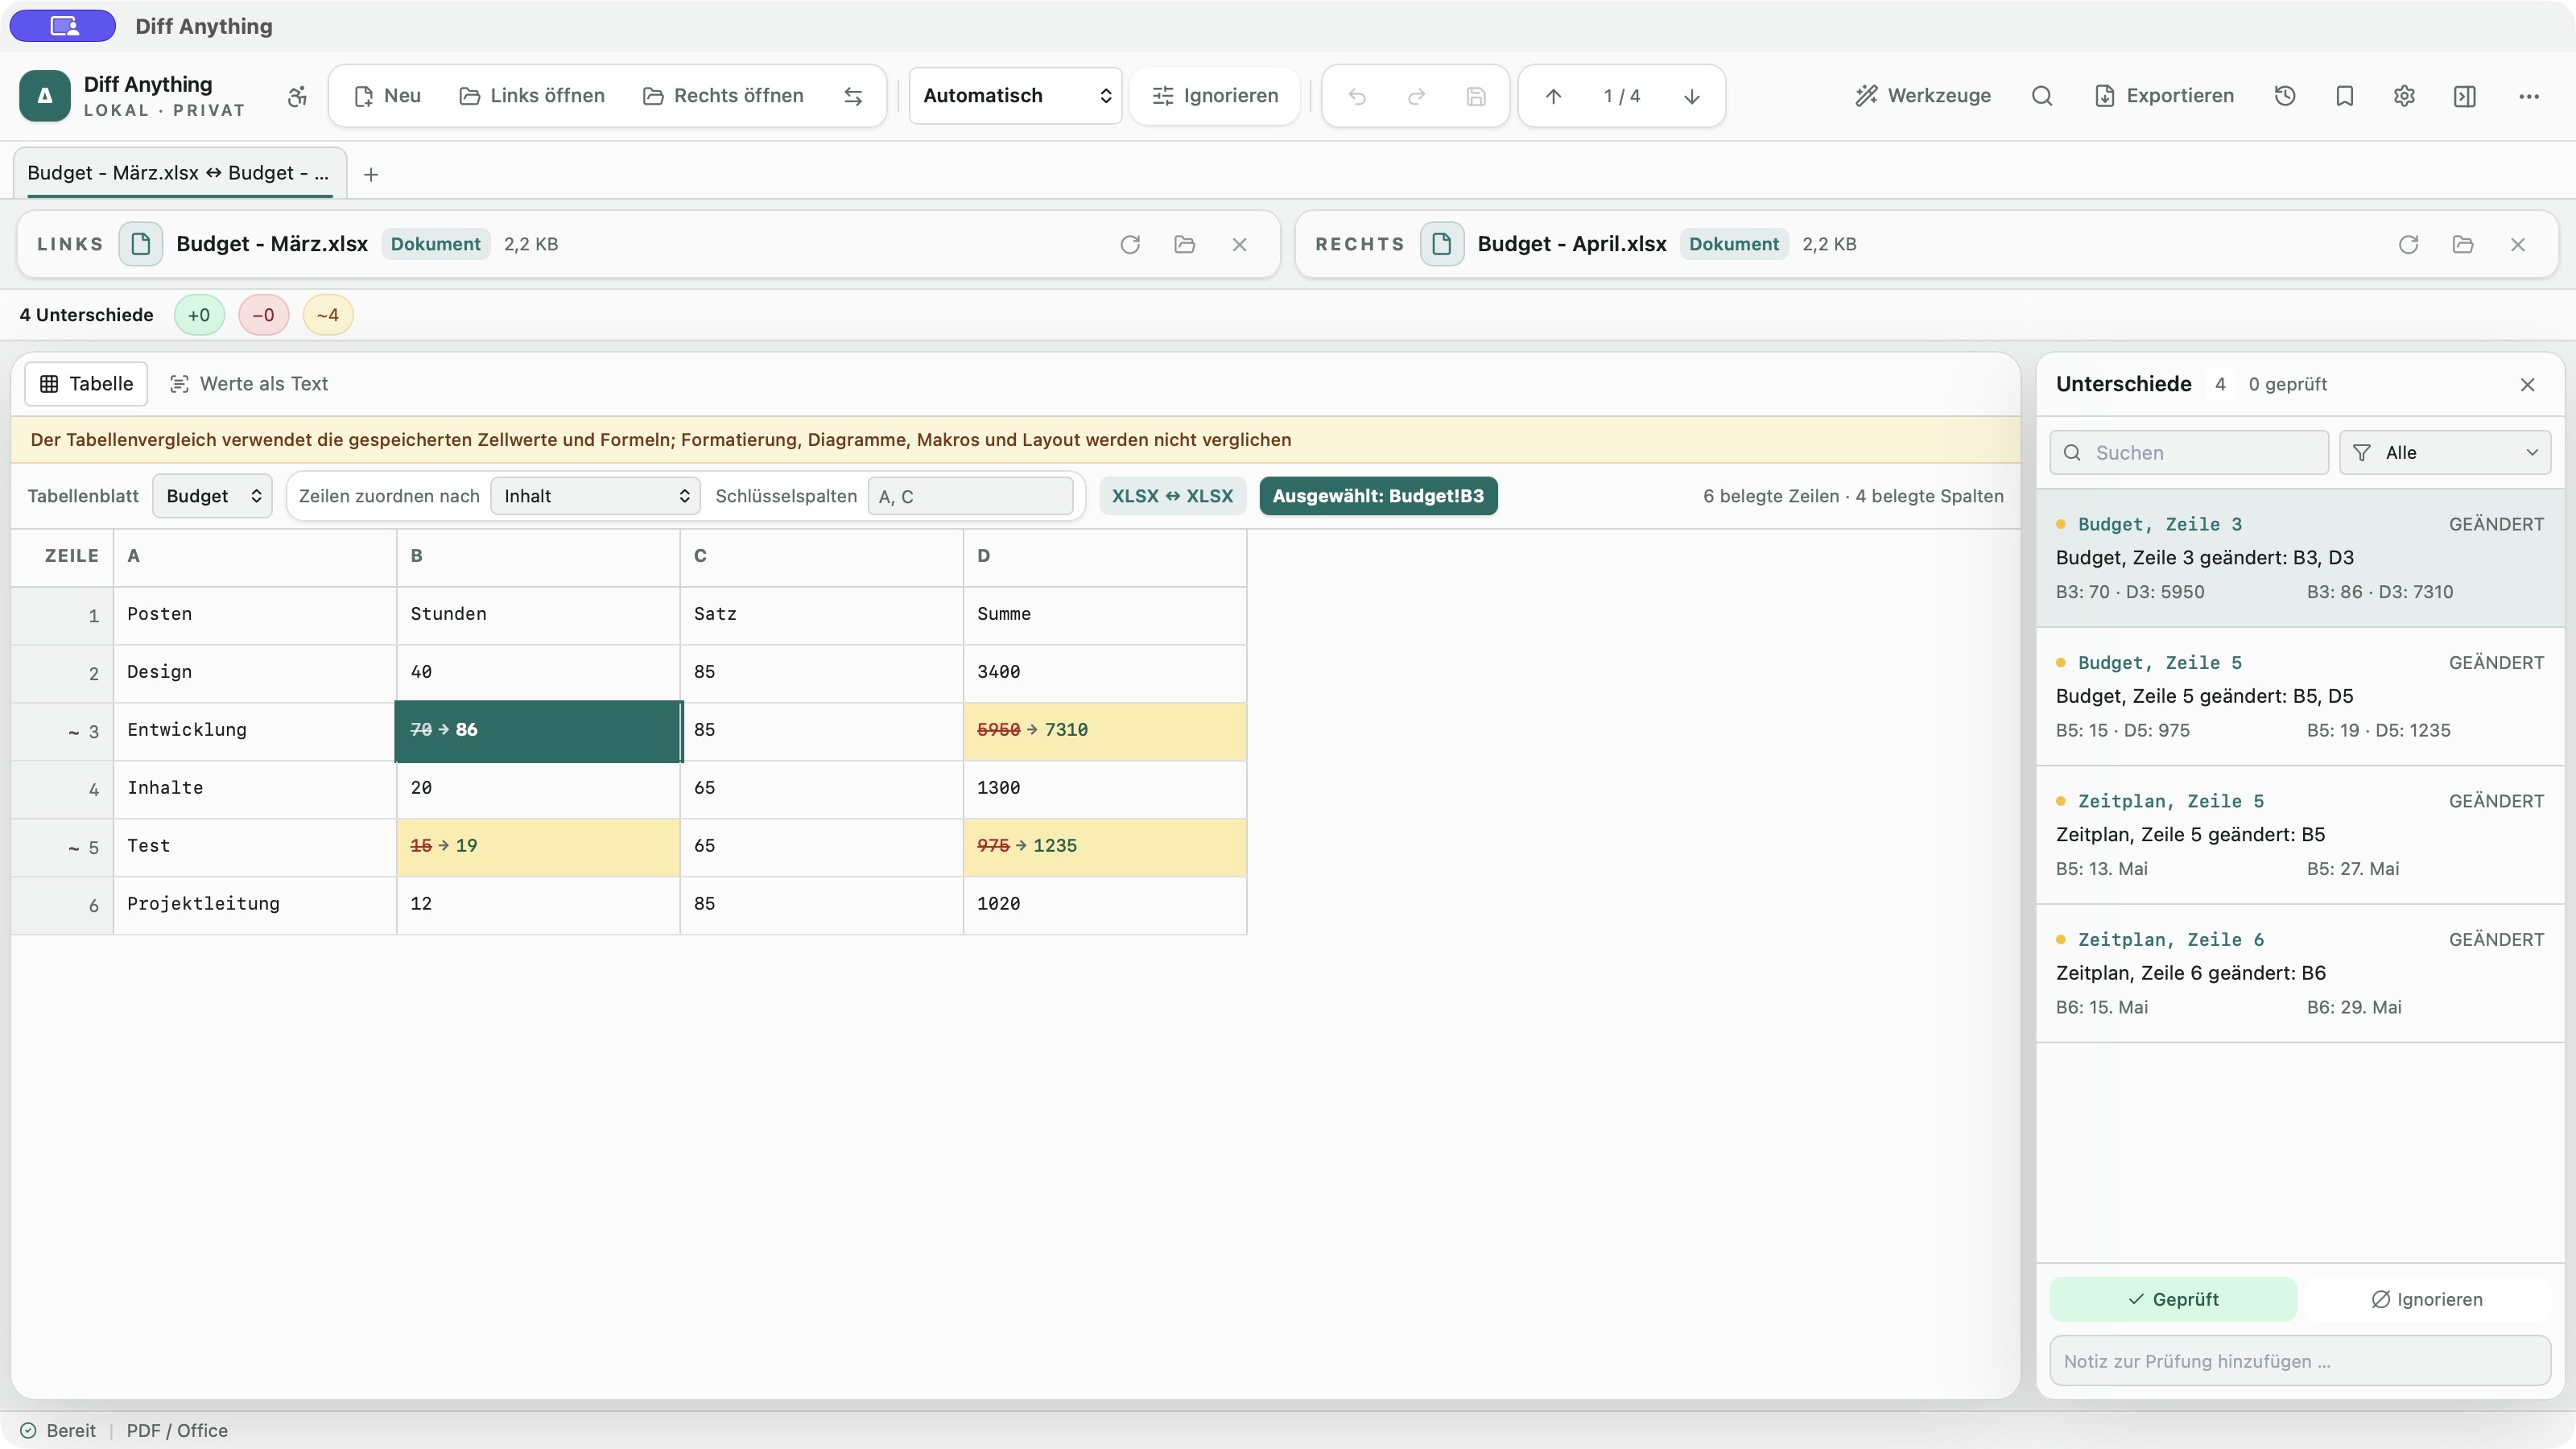Viewport: 2576px width, 1449px height.
Task: Open settings gear icon
Action: click(x=2405, y=96)
